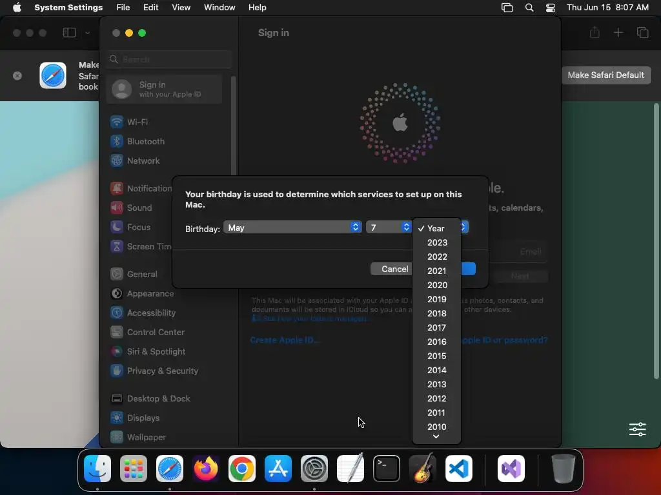Launch Visual Studio Code from the Dock
The width and height of the screenshot is (661, 495).
pyautogui.click(x=459, y=469)
